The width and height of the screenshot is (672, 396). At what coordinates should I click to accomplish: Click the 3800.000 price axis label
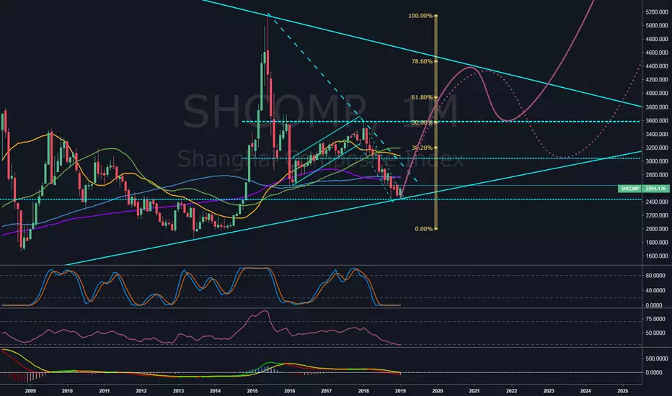pos(657,107)
